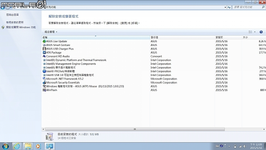The width and height of the screenshot is (266, 150).
Task: Click the ASUS Live Update program icon
Action: coord(44,41)
